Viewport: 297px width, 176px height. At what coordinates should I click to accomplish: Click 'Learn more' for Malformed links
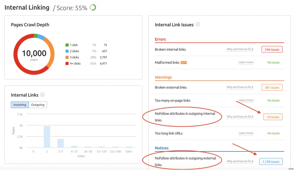click(x=246, y=62)
